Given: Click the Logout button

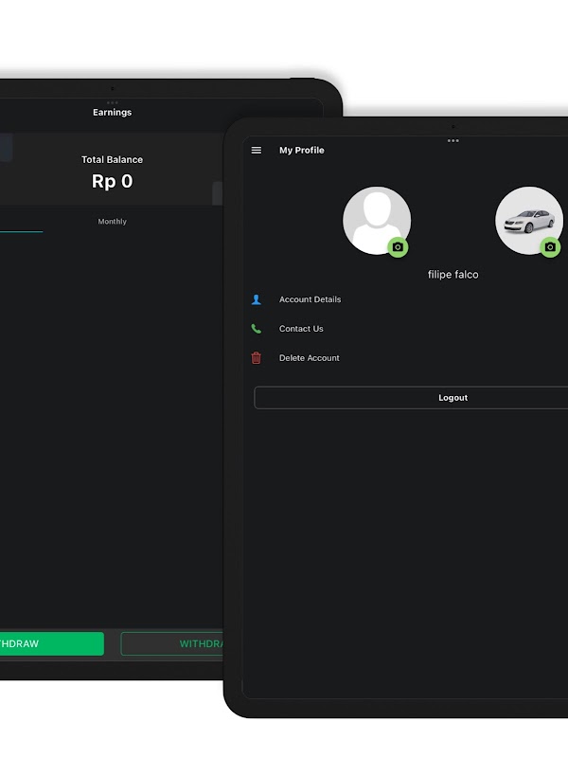Looking at the screenshot, I should click(411, 398).
